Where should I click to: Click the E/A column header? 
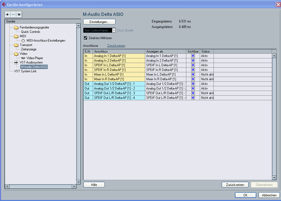(x=88, y=51)
